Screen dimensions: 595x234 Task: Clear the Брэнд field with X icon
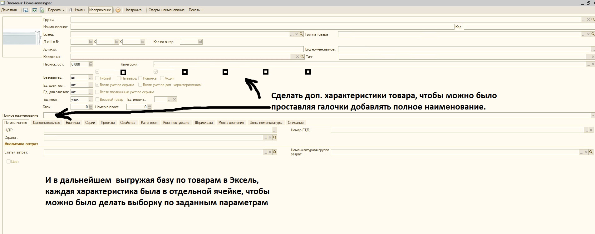297,34
